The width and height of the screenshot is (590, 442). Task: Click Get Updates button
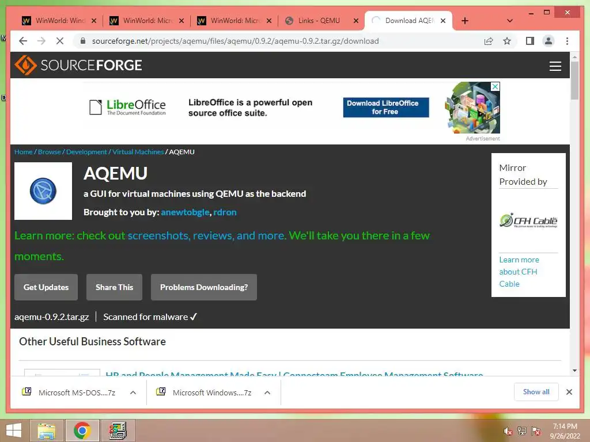[x=46, y=287]
